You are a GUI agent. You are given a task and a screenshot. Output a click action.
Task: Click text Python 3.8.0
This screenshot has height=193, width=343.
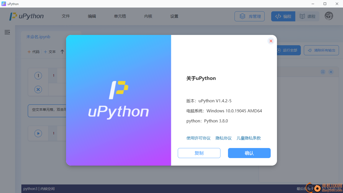coord(216,121)
